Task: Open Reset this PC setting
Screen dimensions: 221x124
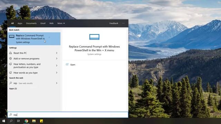Action: pyautogui.click(x=34, y=53)
